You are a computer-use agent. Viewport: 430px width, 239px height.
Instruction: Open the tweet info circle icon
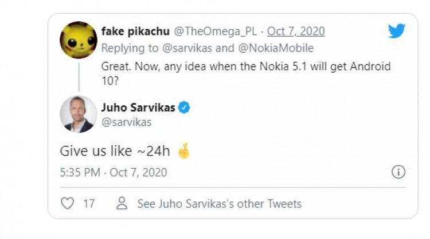(x=398, y=172)
